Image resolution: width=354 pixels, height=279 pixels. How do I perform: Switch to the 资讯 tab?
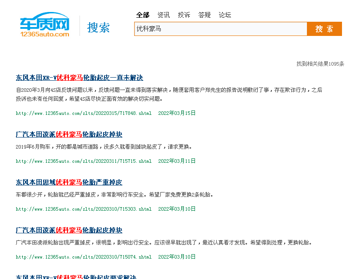click(163, 15)
